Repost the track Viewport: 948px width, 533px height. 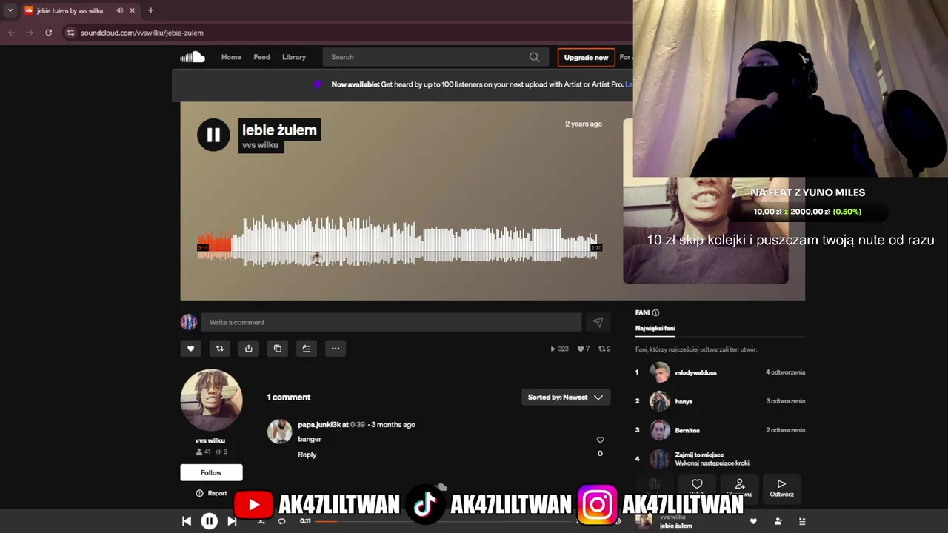pyautogui.click(x=219, y=349)
